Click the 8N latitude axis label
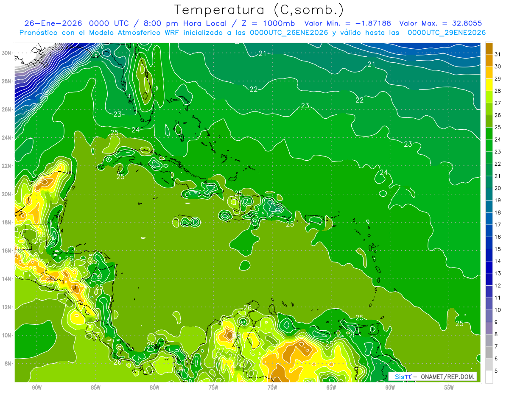Screen dimensions: 509x393 click(x=8, y=363)
